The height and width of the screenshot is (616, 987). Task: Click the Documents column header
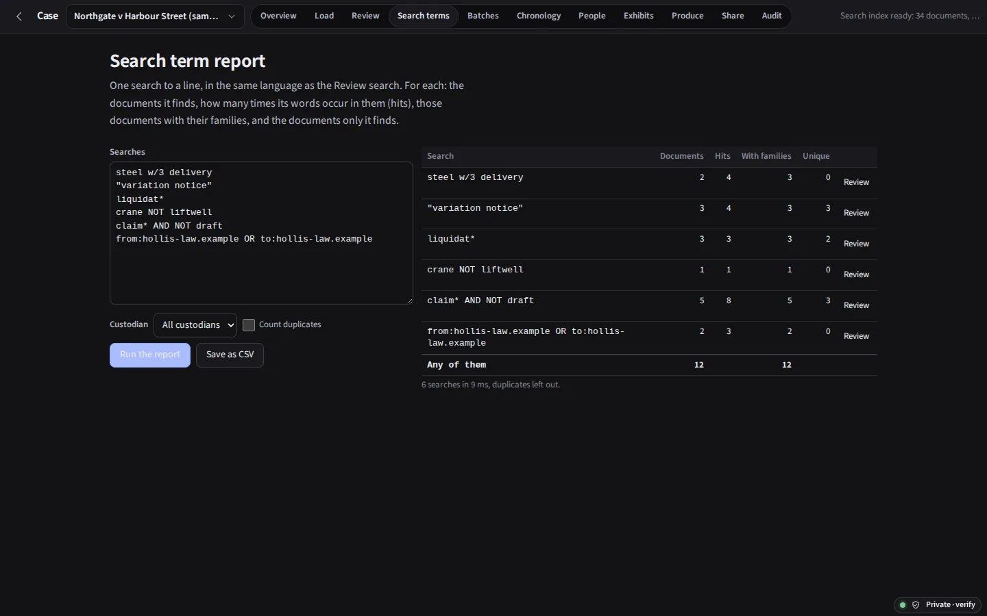pos(681,156)
